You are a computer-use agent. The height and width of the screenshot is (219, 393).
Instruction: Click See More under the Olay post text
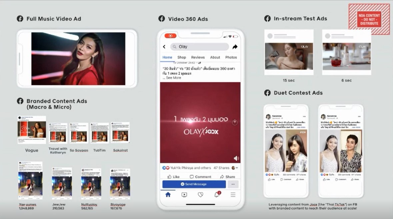coord(173,78)
